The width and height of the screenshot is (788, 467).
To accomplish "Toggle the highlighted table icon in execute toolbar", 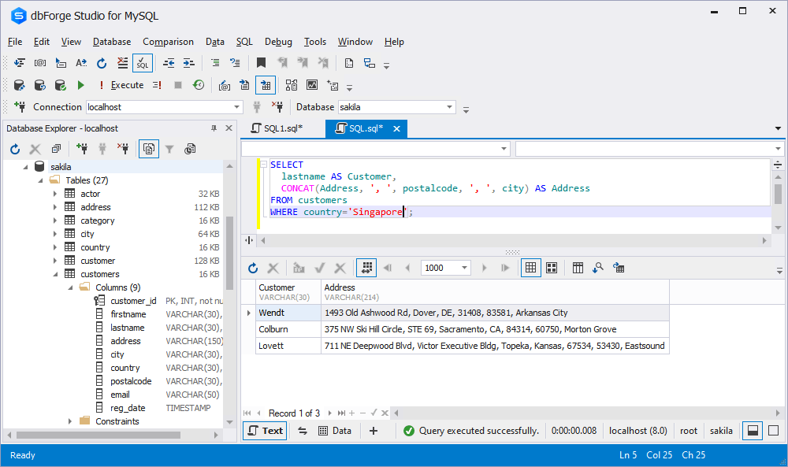I will click(266, 85).
